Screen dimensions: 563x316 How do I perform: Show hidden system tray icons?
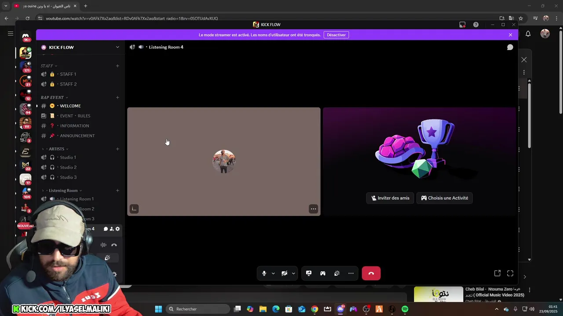[x=497, y=309]
